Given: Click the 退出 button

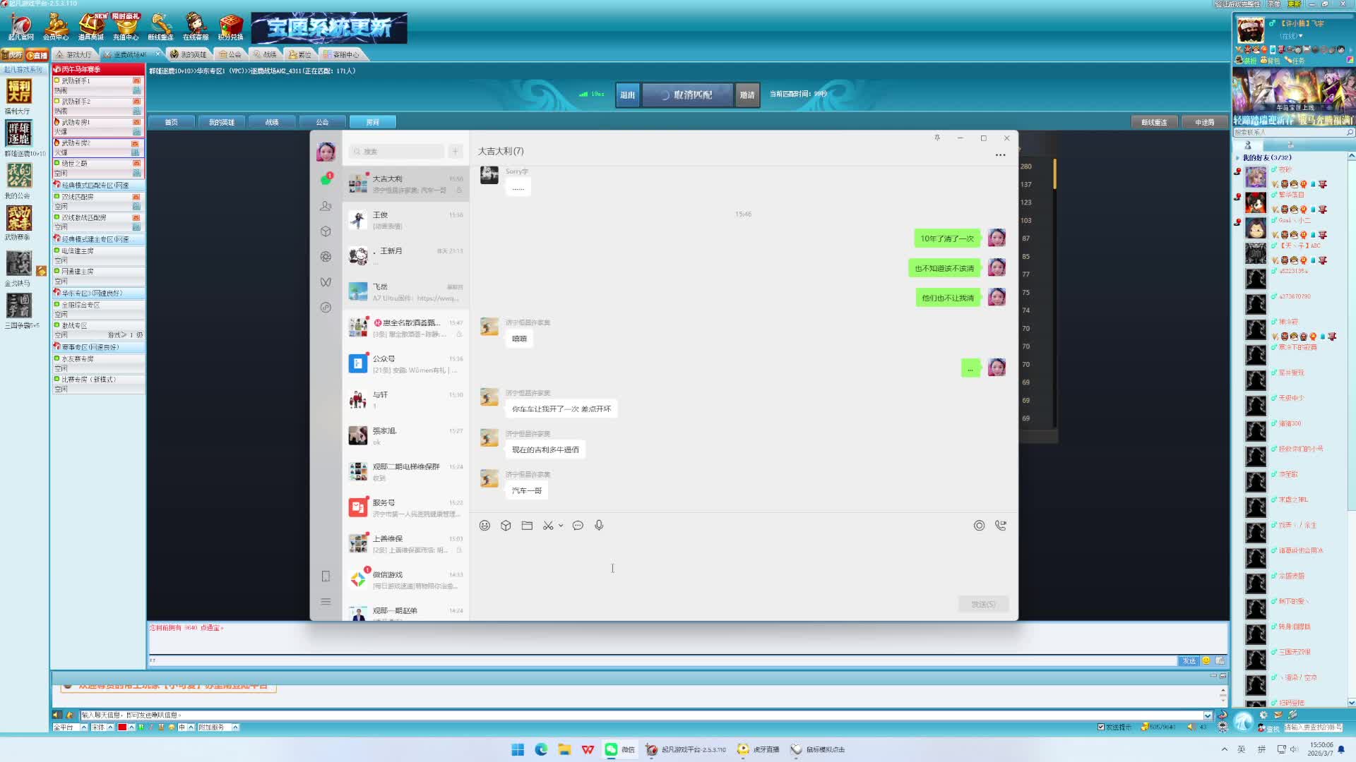Looking at the screenshot, I should pos(627,95).
